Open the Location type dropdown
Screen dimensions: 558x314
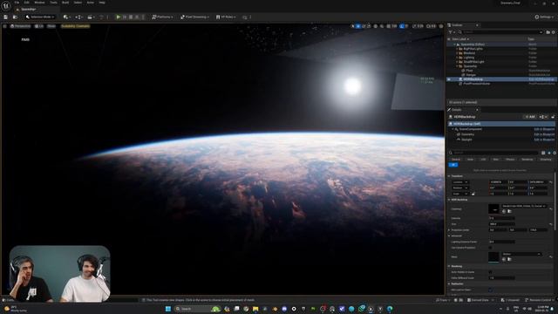pyautogui.click(x=460, y=182)
